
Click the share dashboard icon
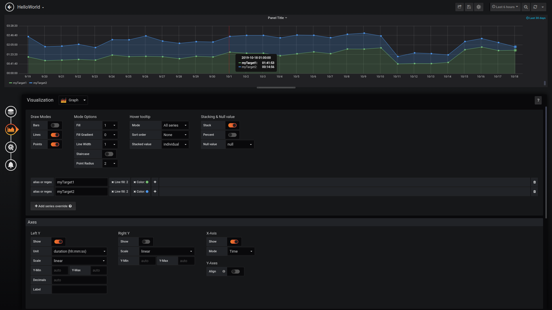[459, 7]
